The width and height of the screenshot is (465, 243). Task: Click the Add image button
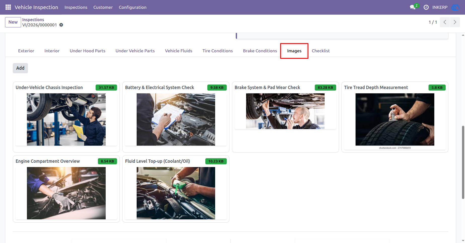(20, 68)
